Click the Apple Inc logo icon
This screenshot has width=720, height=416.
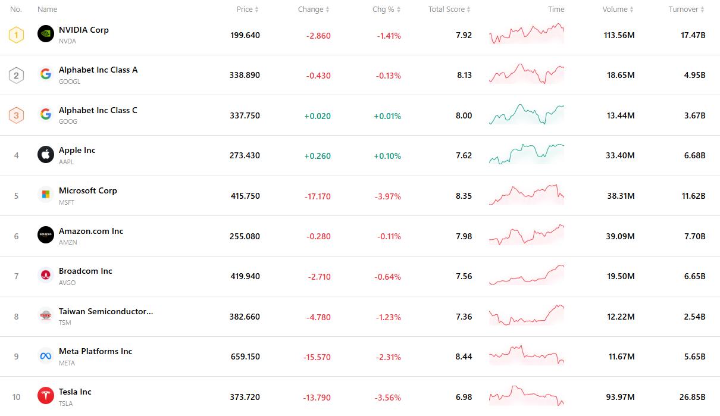click(x=46, y=155)
